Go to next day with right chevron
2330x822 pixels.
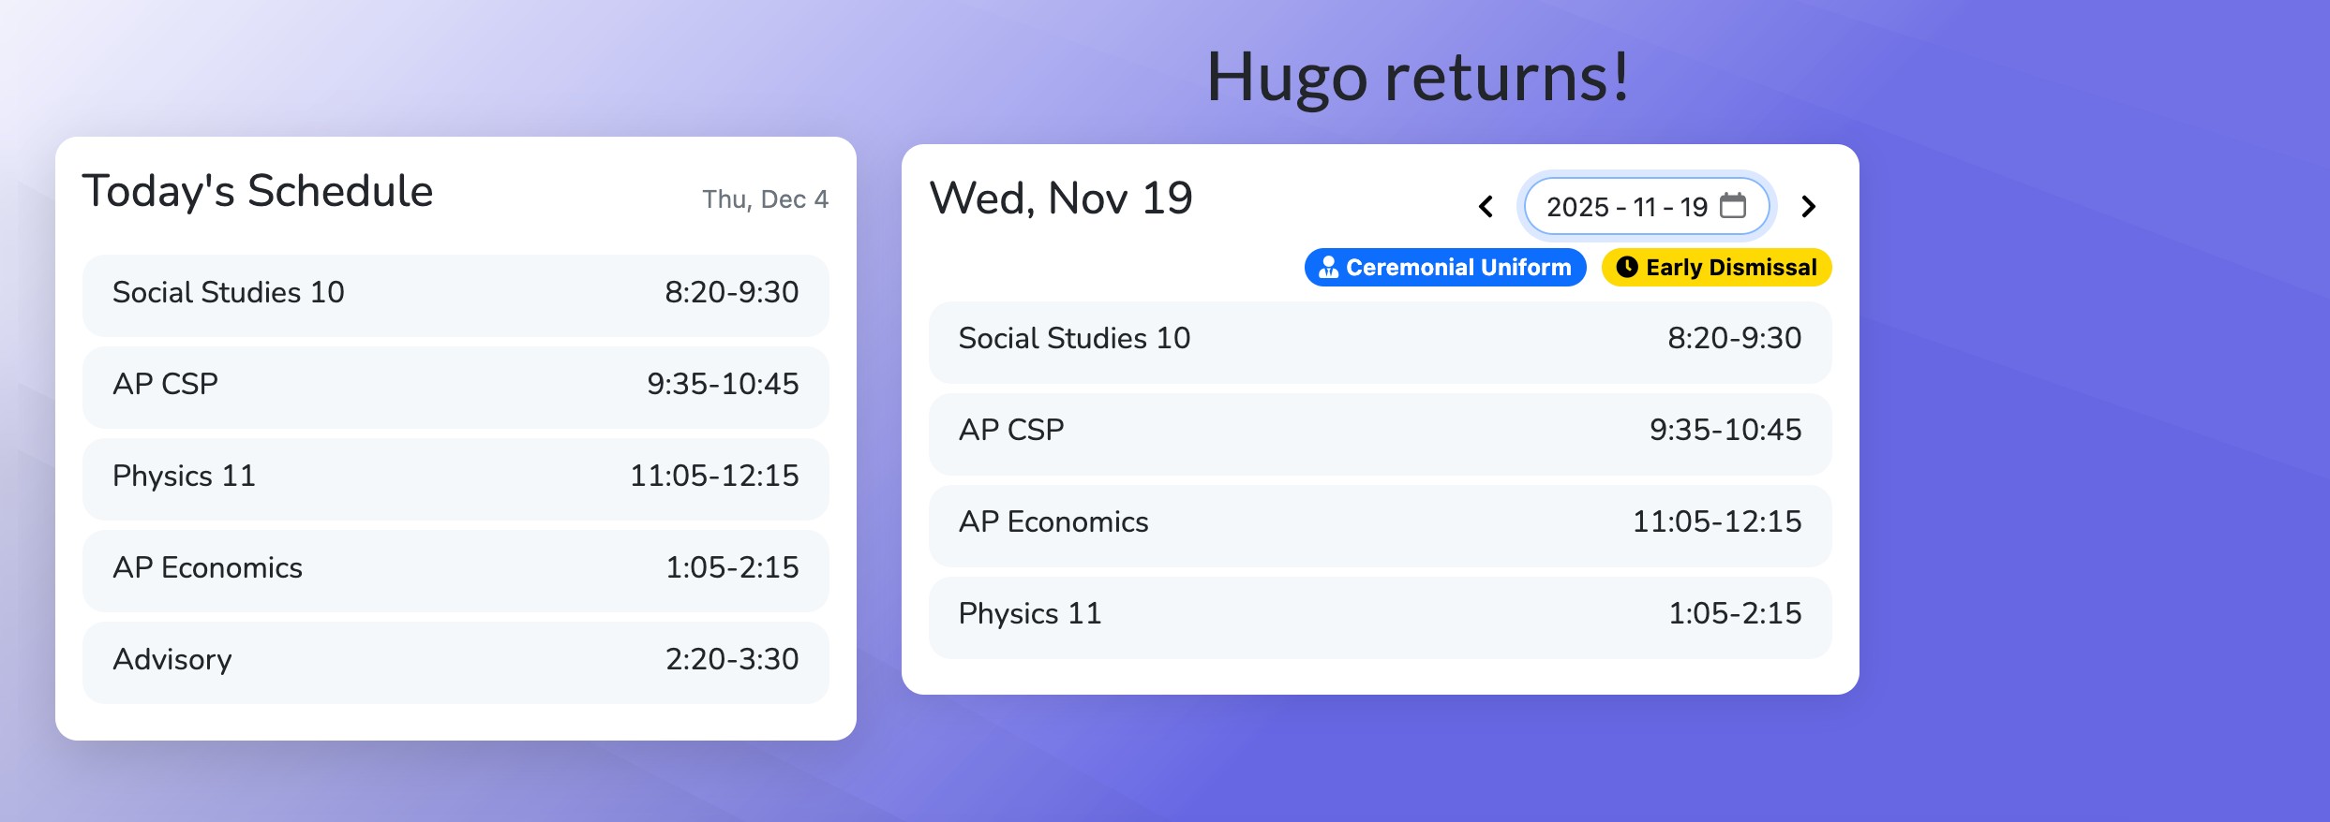click(1809, 206)
